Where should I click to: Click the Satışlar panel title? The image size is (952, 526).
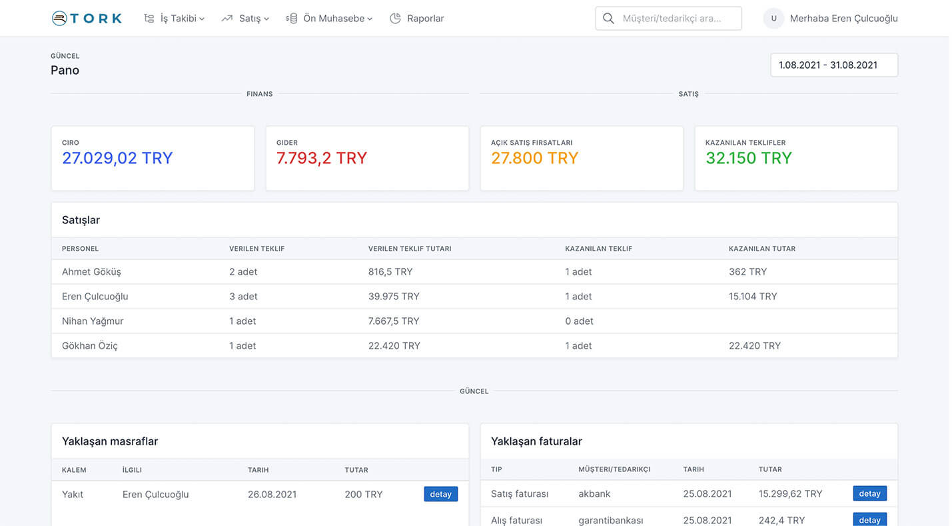81,220
